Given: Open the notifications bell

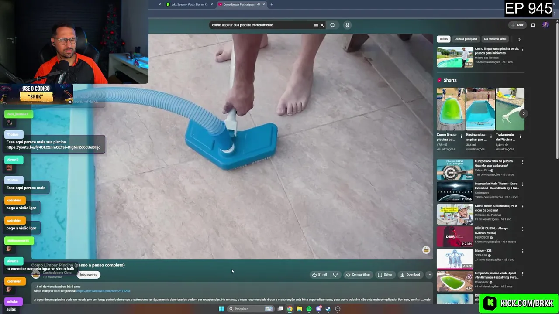Looking at the screenshot, I should [x=533, y=25].
